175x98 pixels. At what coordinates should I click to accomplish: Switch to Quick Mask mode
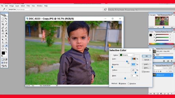click(x=6, y=59)
